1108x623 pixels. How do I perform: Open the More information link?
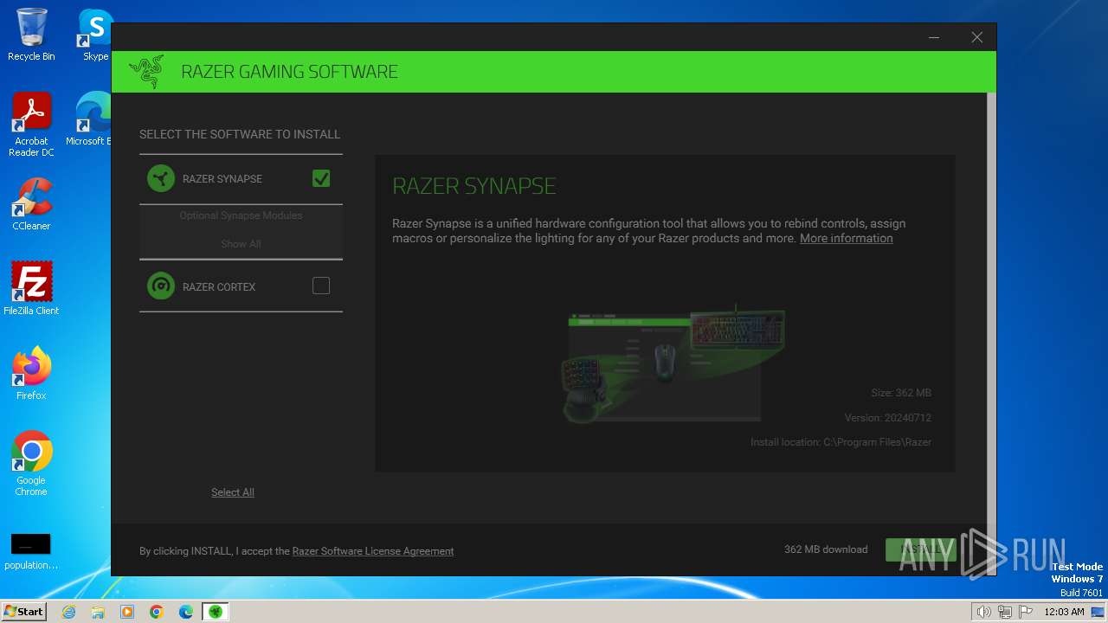pyautogui.click(x=846, y=238)
